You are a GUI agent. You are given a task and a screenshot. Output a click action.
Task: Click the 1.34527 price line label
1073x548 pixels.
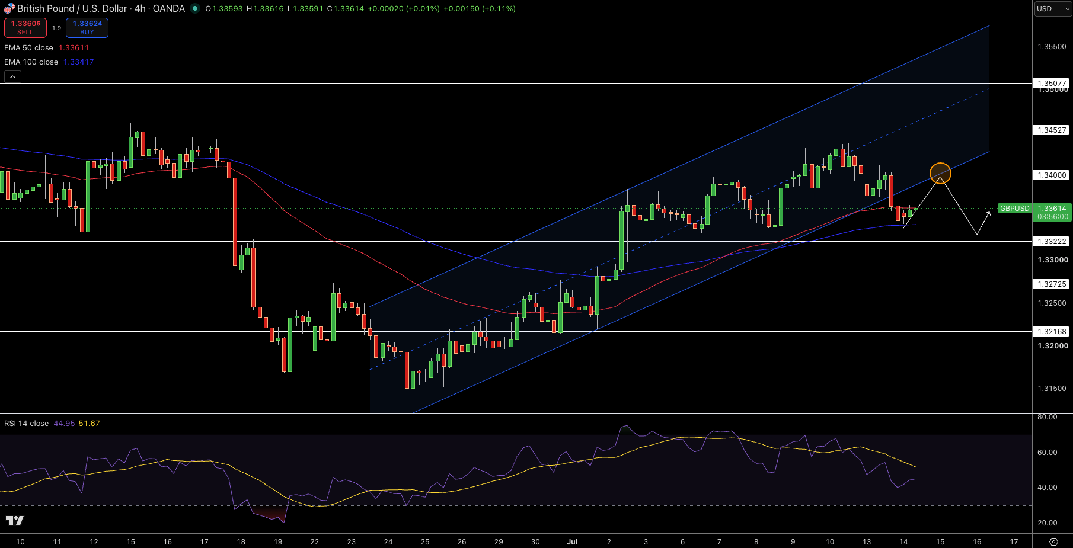(x=1052, y=130)
